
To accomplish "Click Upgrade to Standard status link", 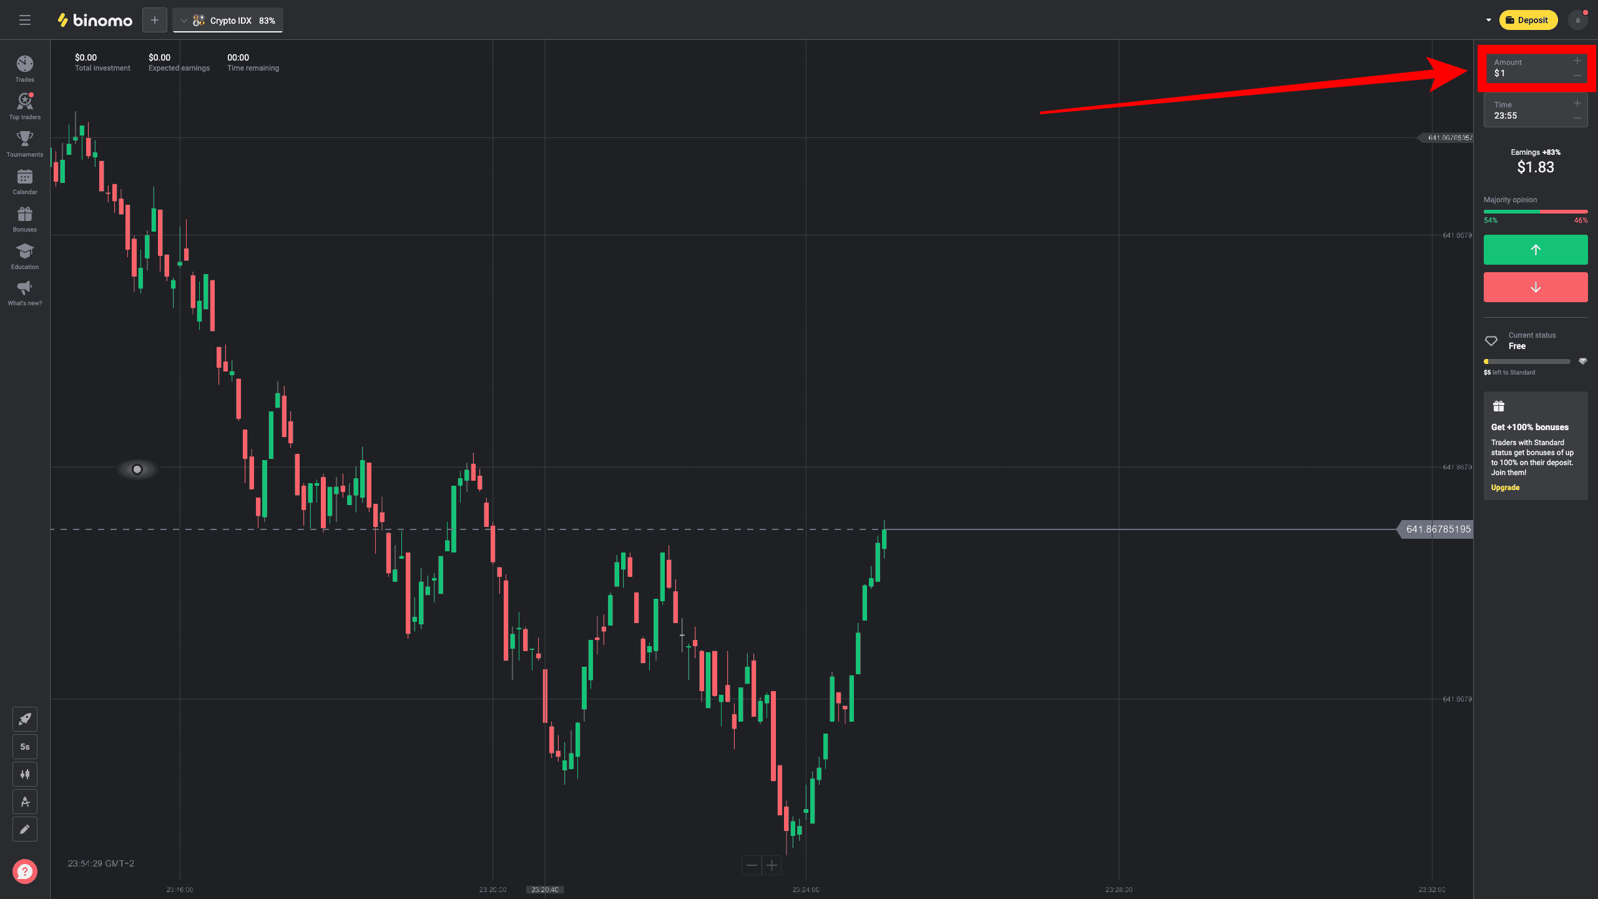I will pos(1504,488).
